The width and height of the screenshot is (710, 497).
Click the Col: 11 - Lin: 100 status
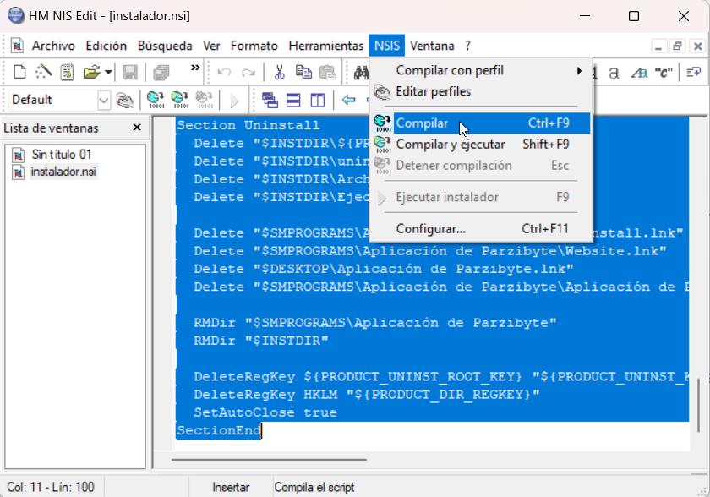point(51,488)
